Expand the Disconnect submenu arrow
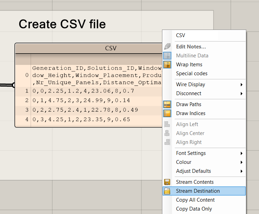 241,93
